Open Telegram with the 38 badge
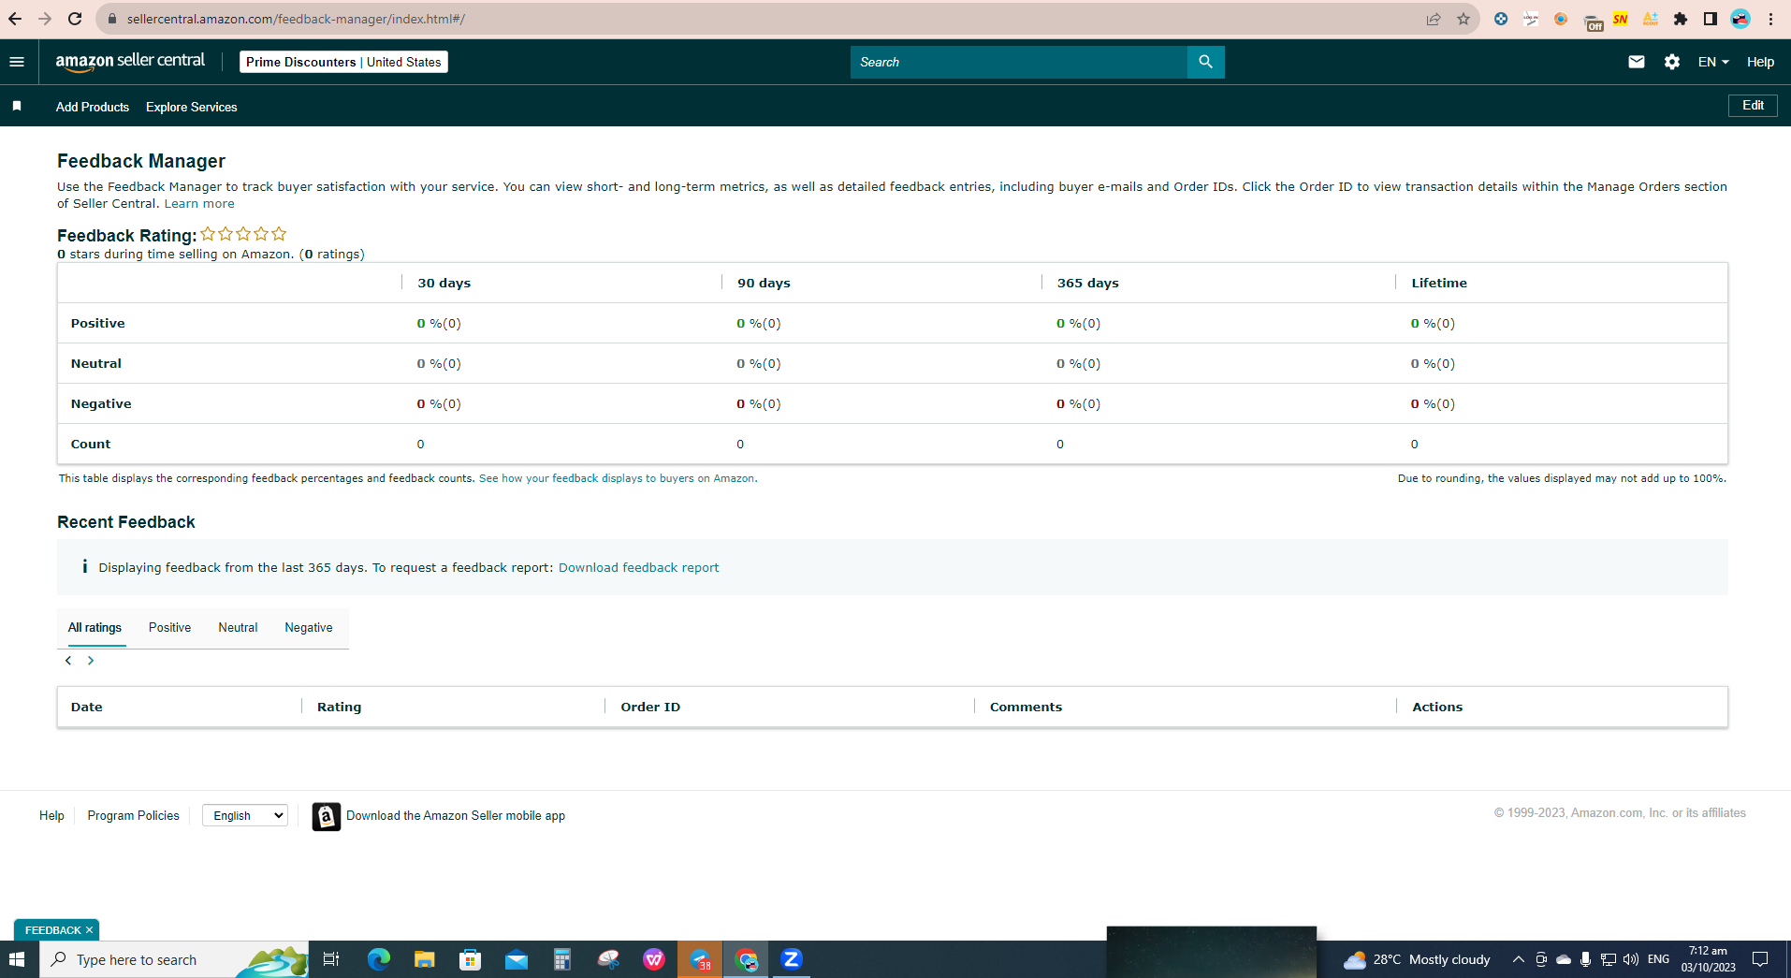This screenshot has height=978, width=1791. [x=700, y=959]
